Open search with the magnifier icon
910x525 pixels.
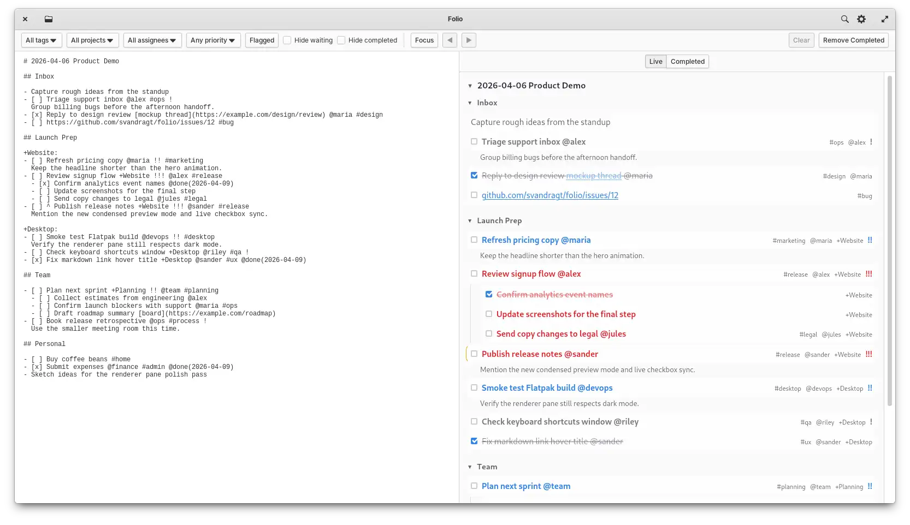tap(844, 19)
